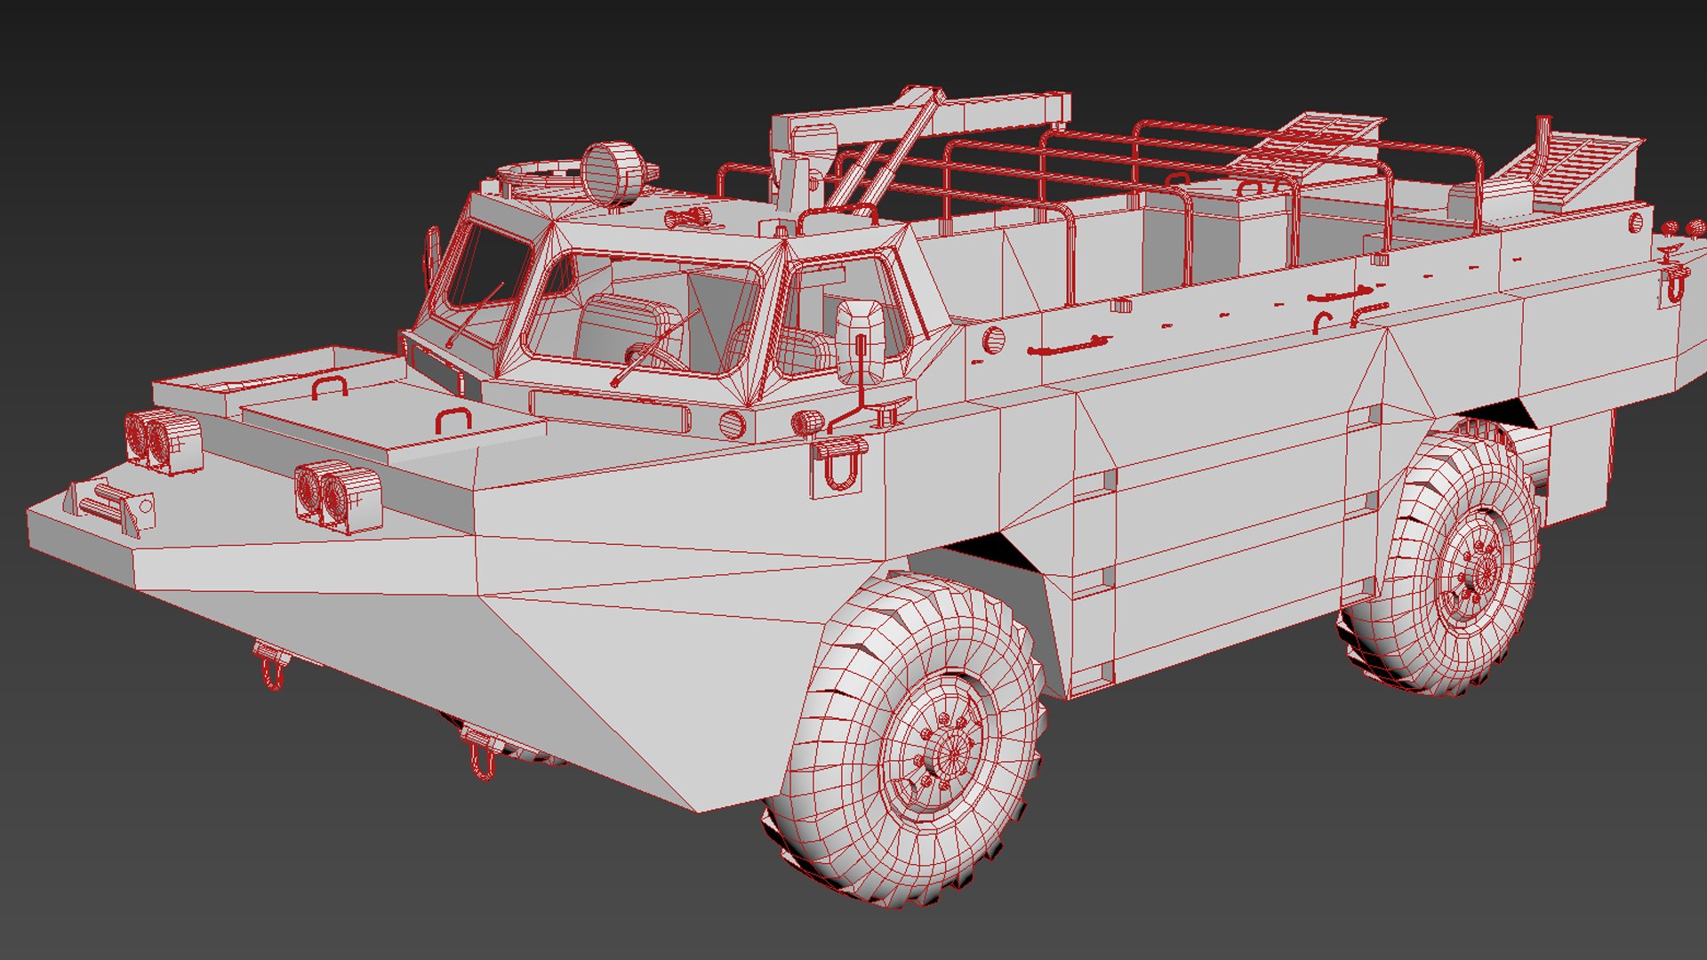1707x960 pixels.
Task: Pick the outer headlight pair on the bow
Action: point(163,441)
